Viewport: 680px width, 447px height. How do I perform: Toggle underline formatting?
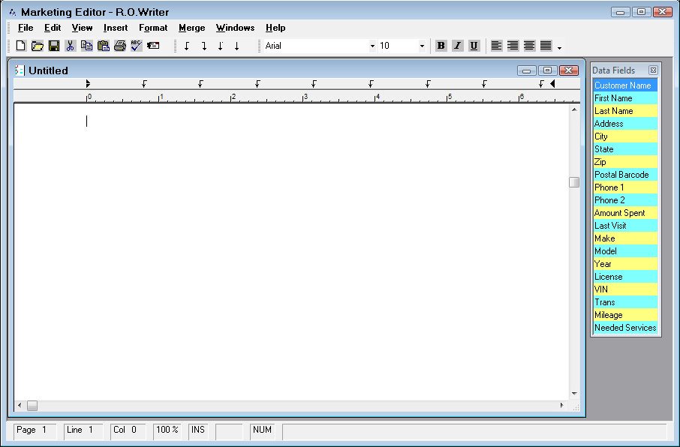474,45
